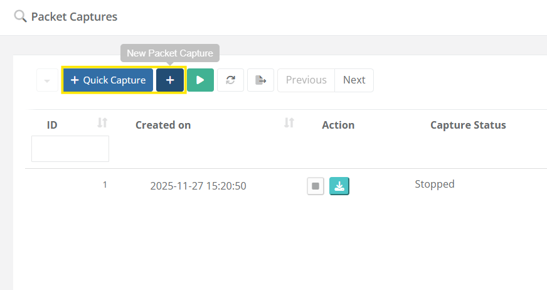Download the capture file for row 1
This screenshot has width=547, height=290.
tap(339, 186)
